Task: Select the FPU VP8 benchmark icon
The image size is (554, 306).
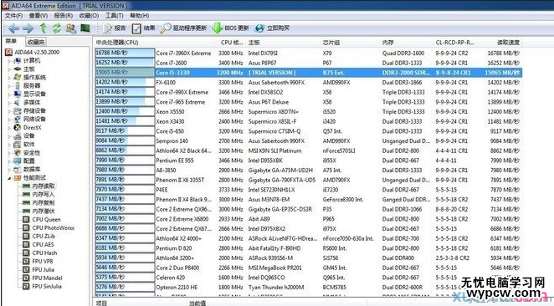Action: (x=26, y=261)
